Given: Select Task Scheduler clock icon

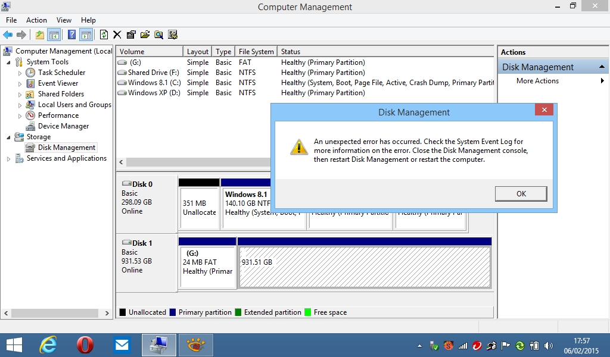Looking at the screenshot, I should [30, 73].
